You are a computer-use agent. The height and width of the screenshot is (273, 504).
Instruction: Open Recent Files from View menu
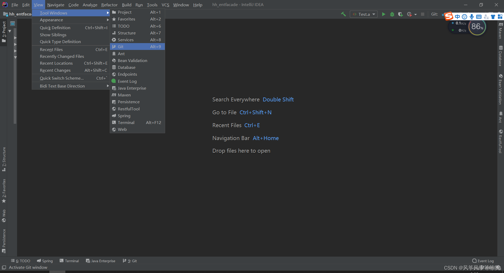point(71,49)
